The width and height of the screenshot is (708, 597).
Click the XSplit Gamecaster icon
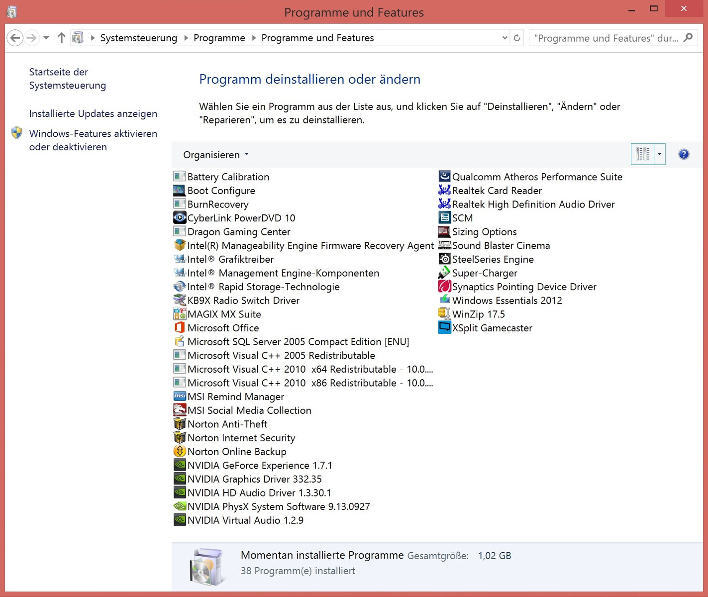[x=444, y=328]
